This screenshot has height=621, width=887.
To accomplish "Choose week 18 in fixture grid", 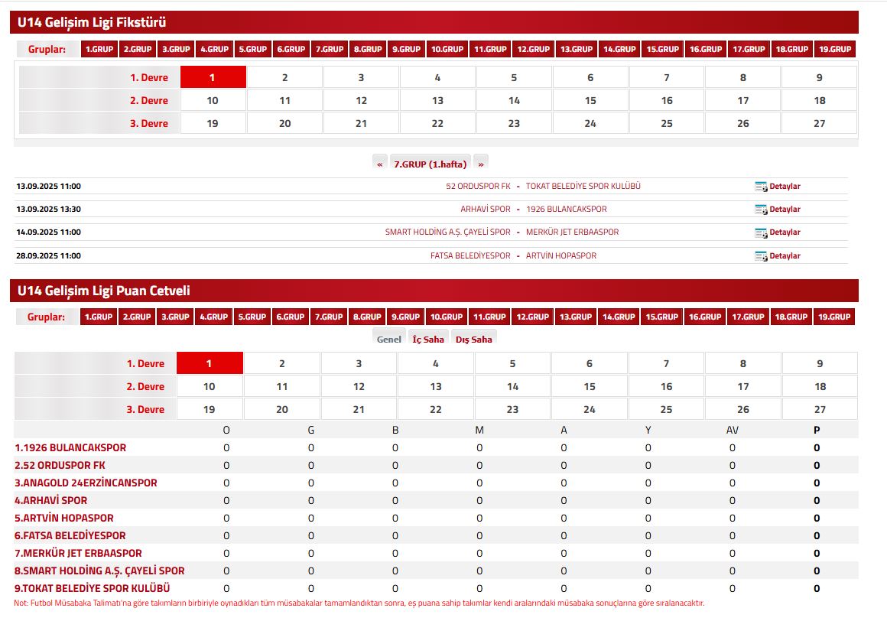I will point(820,100).
